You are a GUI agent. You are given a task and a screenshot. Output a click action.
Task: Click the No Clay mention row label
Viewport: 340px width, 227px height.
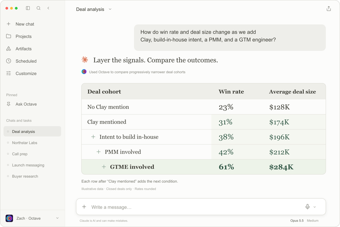pyautogui.click(x=108, y=107)
